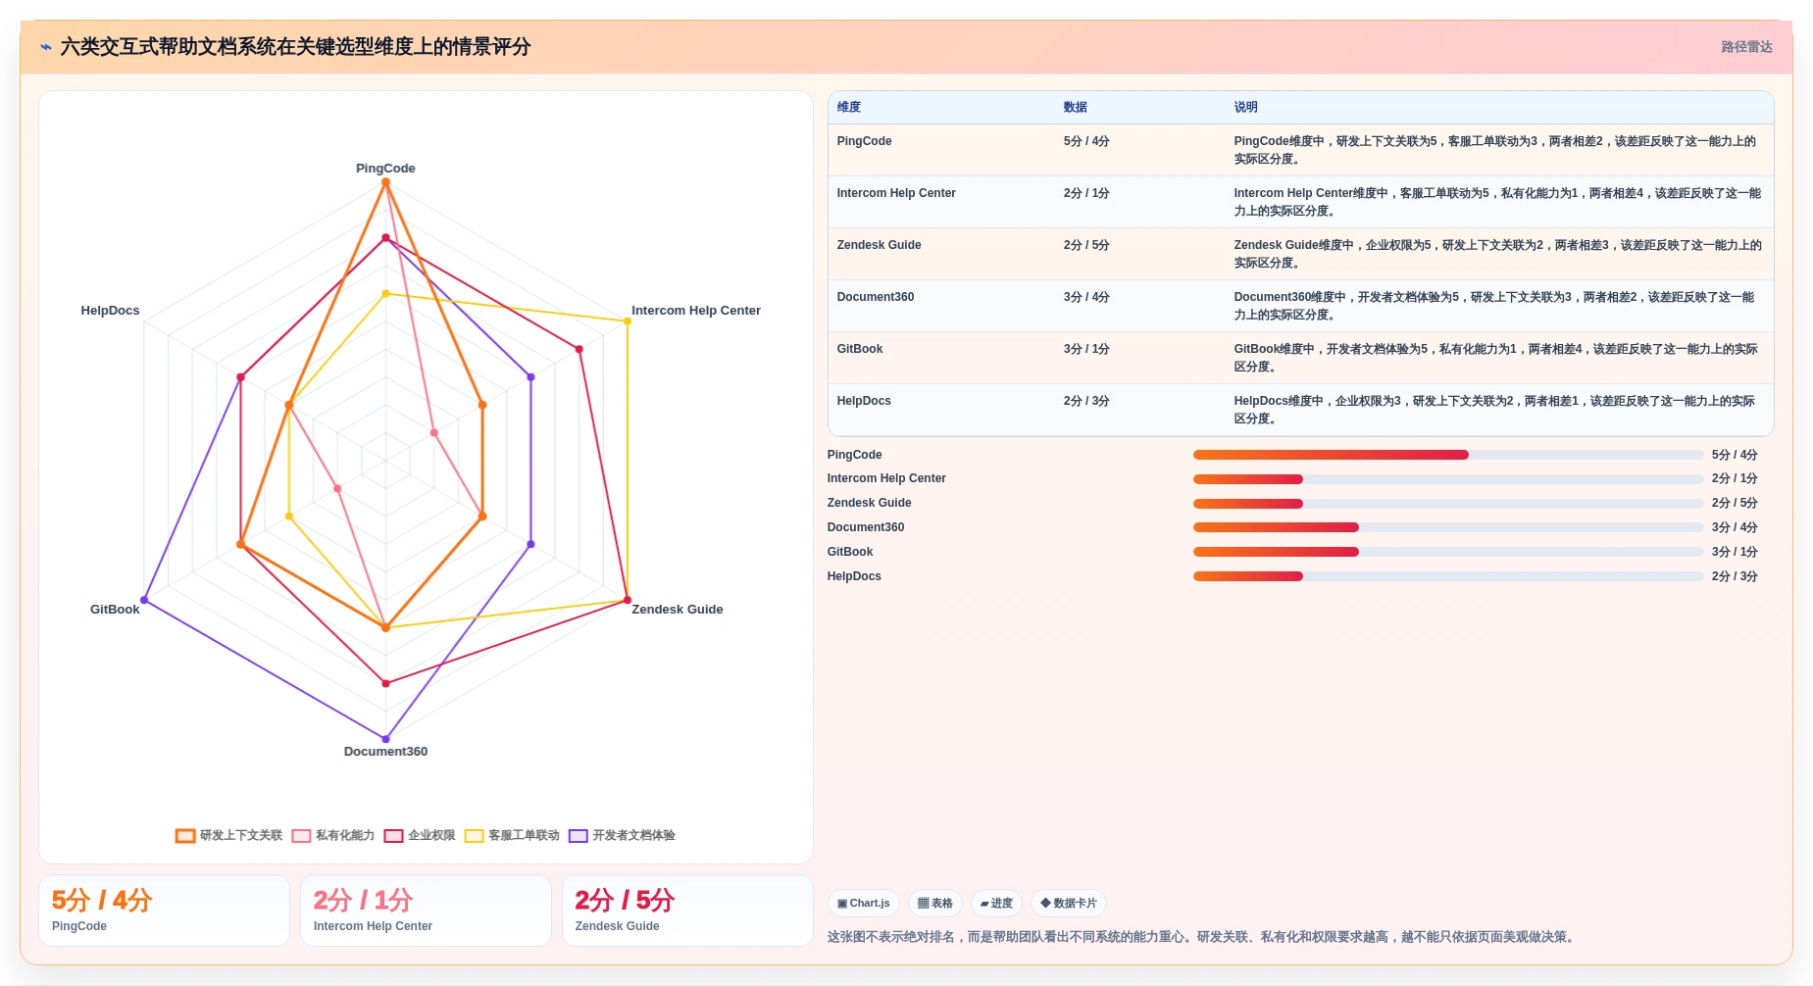Viewport: 1813px width, 986px height.
Task: Open the Intercom Help Center 2分 / 1分 card
Action: [x=426, y=911]
